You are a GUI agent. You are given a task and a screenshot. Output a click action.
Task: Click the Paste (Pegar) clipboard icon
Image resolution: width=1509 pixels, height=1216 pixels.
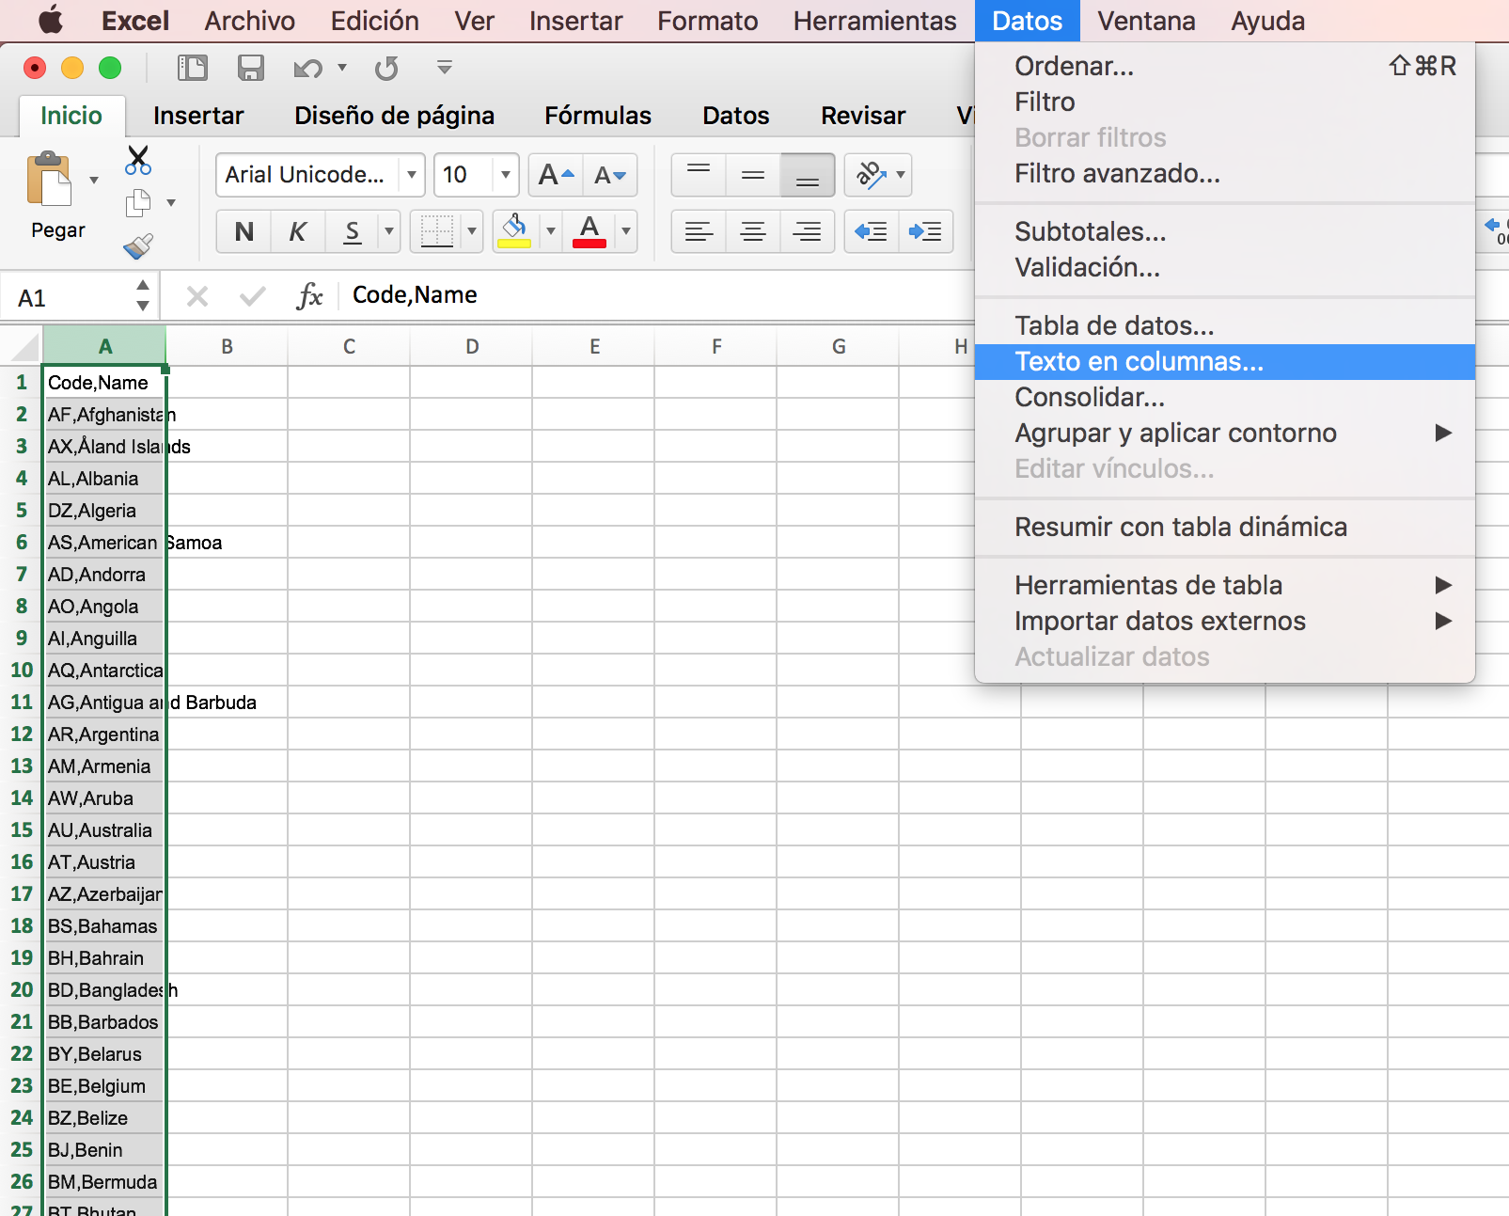click(49, 179)
